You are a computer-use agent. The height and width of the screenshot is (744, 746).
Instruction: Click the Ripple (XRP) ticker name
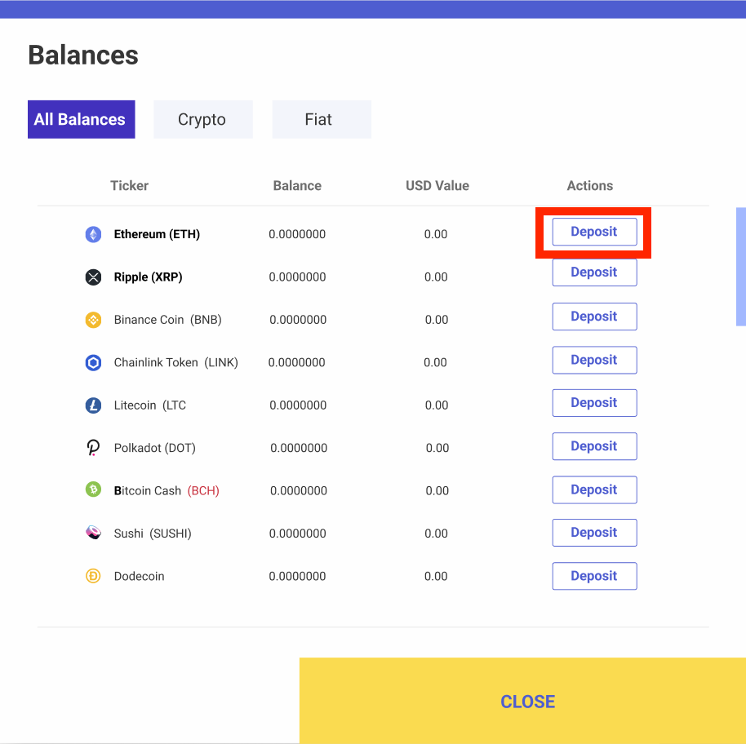[x=148, y=277]
